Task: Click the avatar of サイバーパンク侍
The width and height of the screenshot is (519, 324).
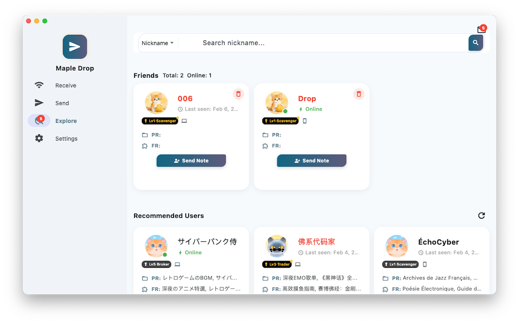Action: [156, 246]
